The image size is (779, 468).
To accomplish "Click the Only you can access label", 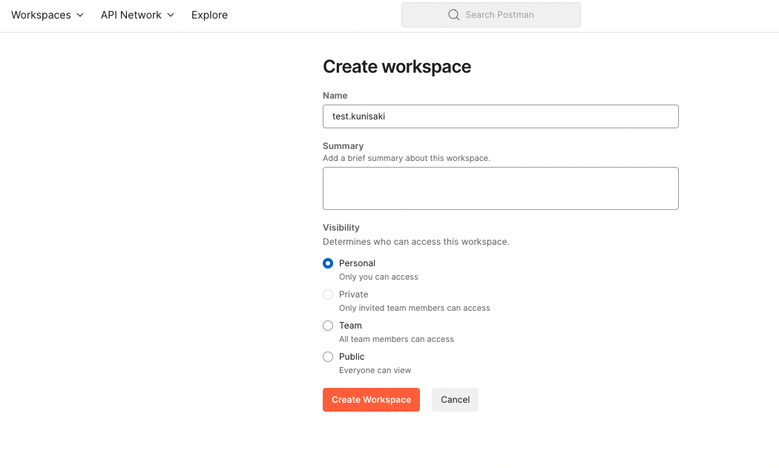I will 378,277.
